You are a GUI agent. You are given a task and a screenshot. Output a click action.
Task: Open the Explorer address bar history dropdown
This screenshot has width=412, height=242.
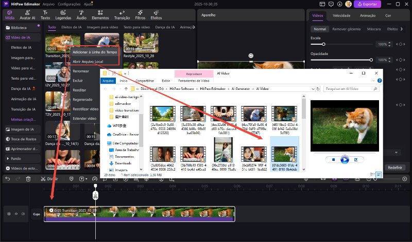[x=313, y=89]
